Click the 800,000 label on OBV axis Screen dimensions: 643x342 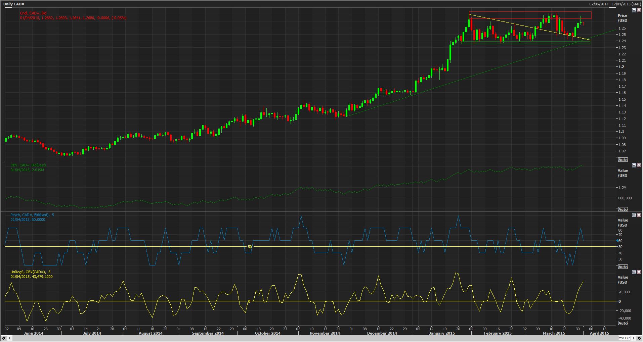[625, 198]
